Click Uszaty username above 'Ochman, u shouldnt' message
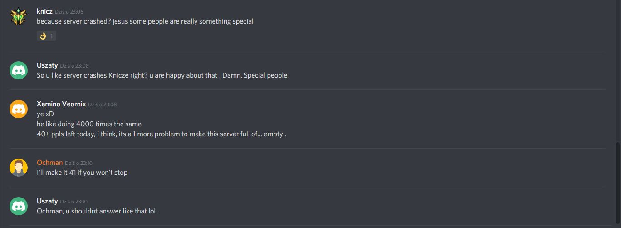The height and width of the screenshot is (228, 621). pos(47,201)
